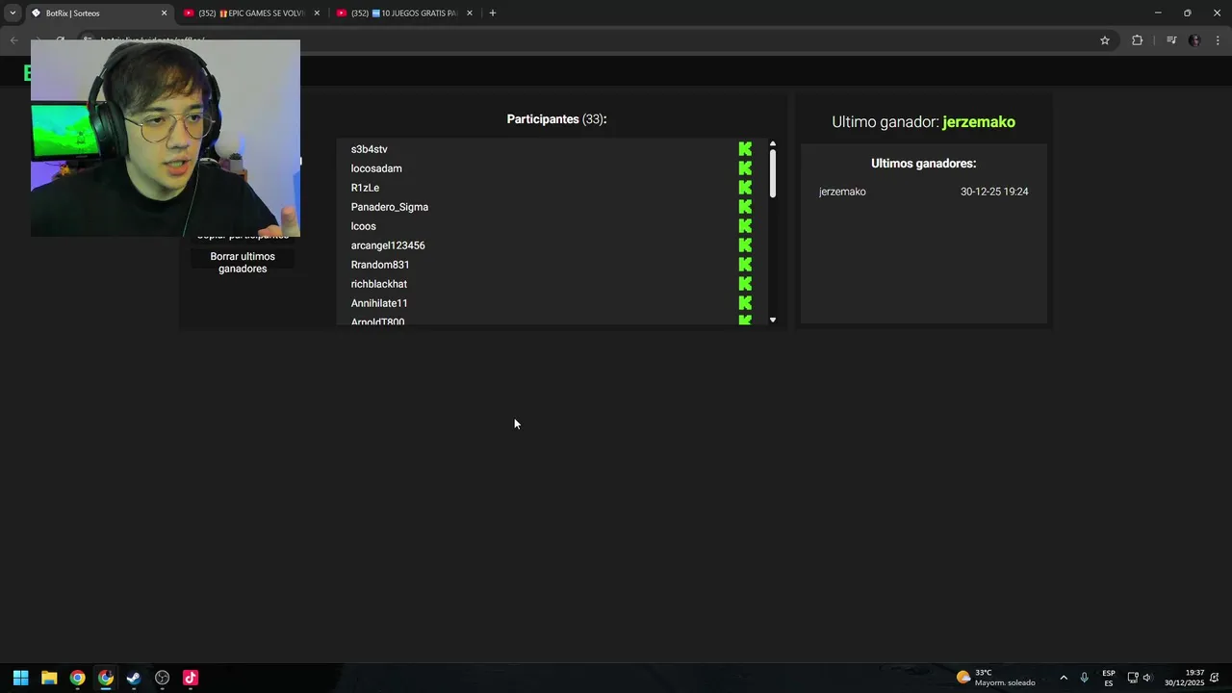The height and width of the screenshot is (693, 1232).
Task: Open the first Chrome icon in the taskbar
Action: tap(77, 678)
